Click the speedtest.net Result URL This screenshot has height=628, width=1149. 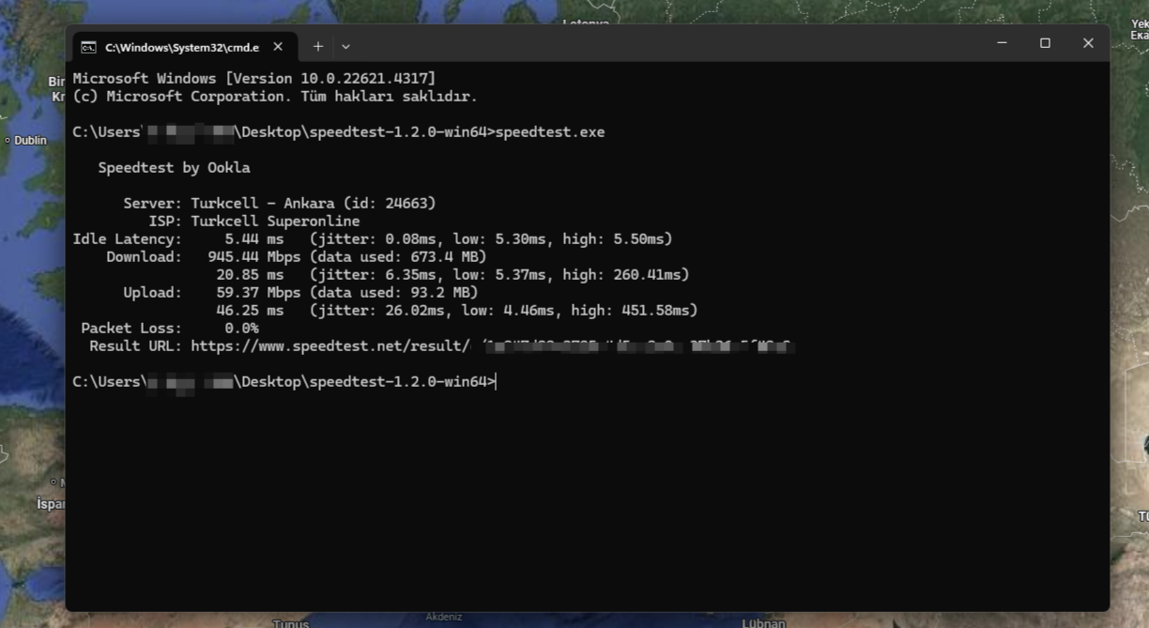pos(492,346)
